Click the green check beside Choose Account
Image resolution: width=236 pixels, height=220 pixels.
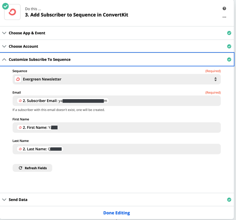[229, 46]
